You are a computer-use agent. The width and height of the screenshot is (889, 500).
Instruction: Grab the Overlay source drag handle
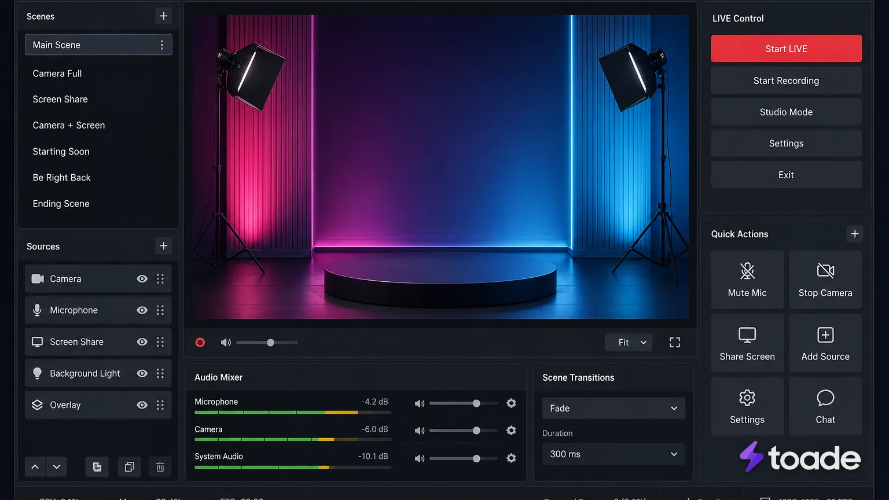coord(160,405)
